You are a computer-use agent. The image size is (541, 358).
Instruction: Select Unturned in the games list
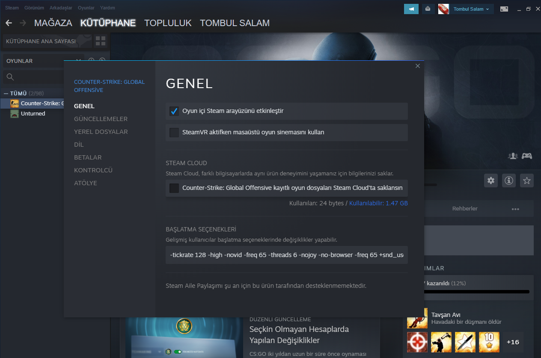coord(33,114)
